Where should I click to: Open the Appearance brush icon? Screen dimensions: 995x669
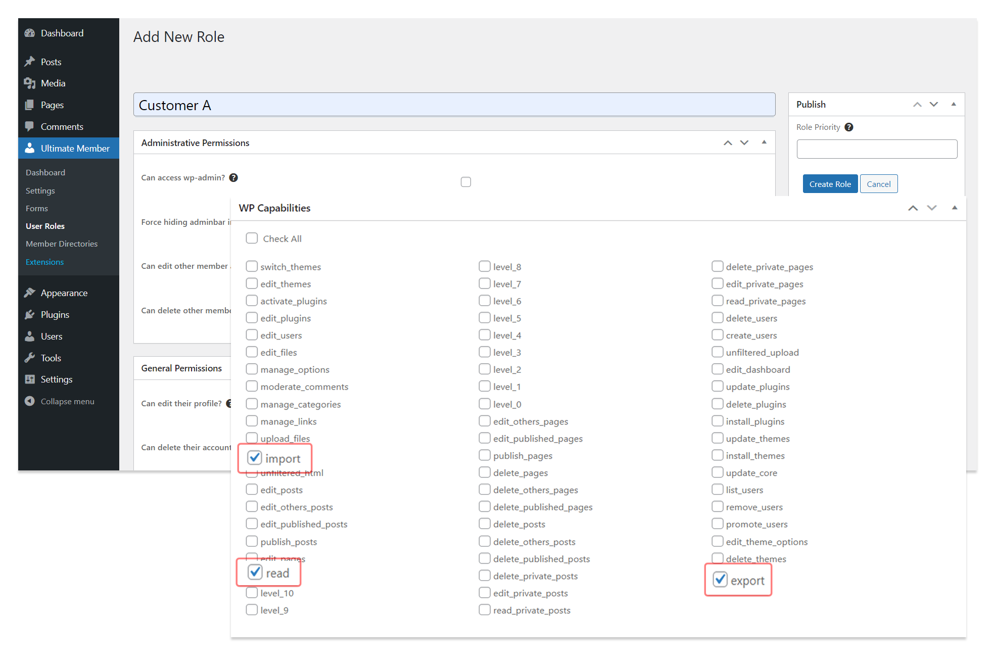pyautogui.click(x=30, y=293)
